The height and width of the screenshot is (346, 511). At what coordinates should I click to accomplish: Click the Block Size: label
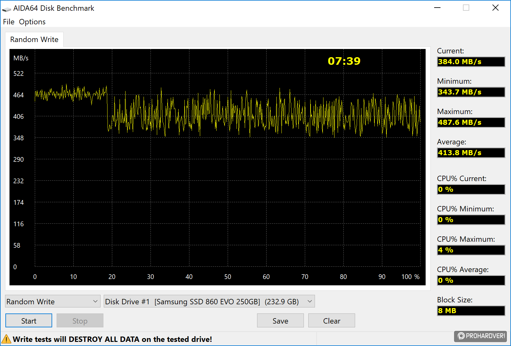point(455,300)
